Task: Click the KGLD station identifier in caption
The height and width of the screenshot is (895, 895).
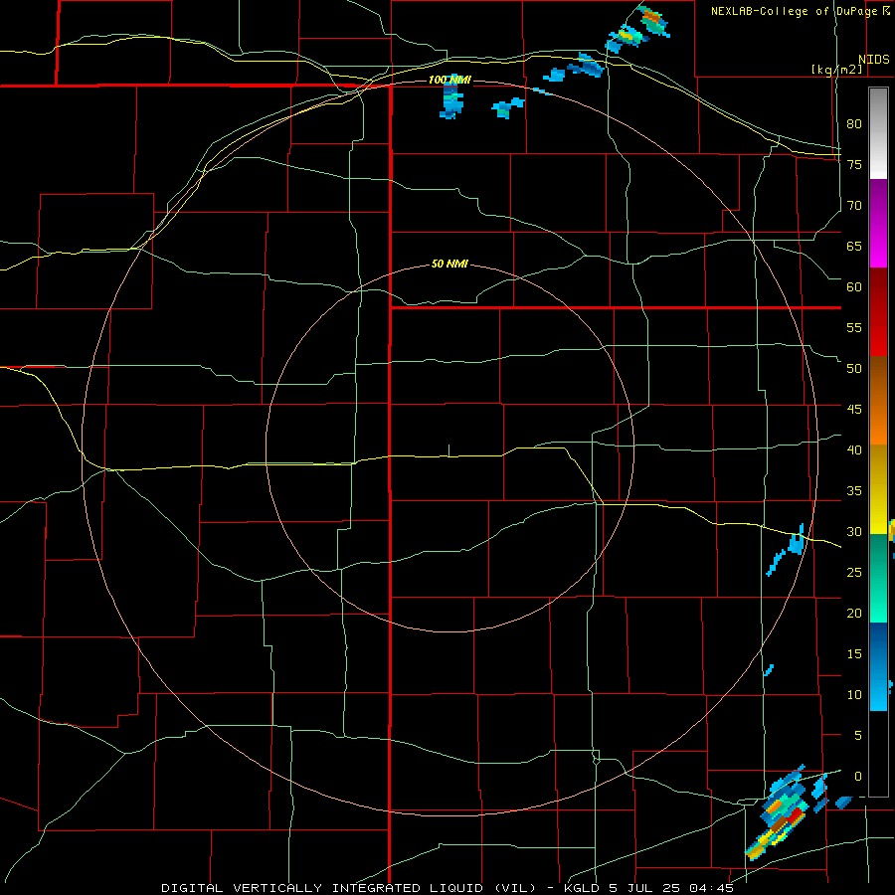Action: [581, 888]
